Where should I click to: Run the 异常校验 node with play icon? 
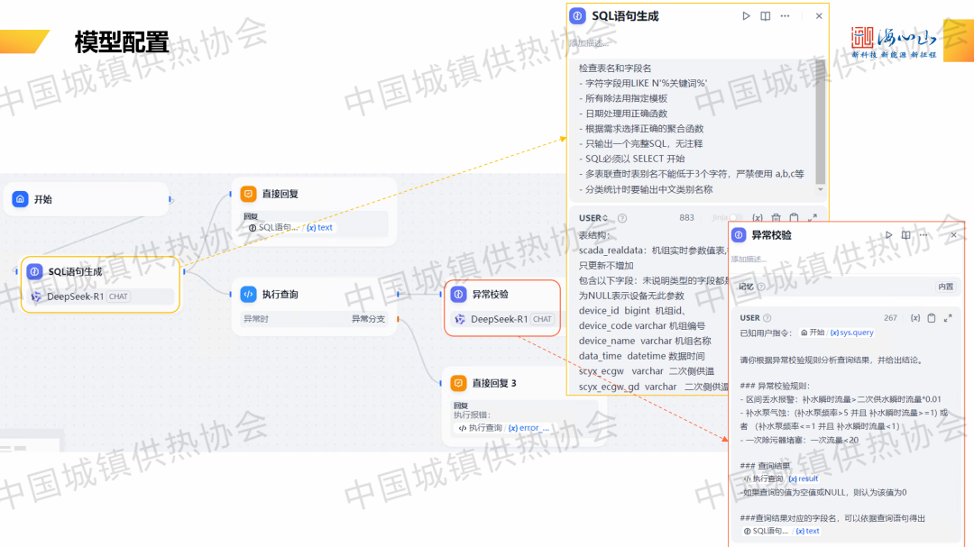(888, 235)
